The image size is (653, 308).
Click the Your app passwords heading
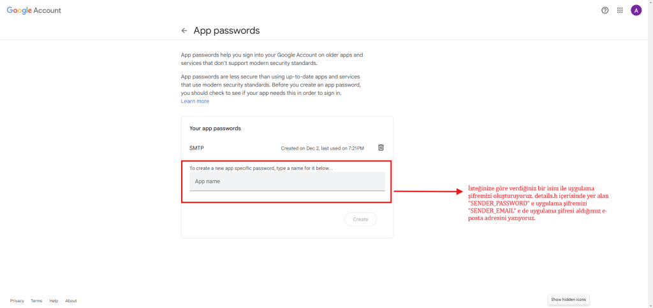point(215,129)
